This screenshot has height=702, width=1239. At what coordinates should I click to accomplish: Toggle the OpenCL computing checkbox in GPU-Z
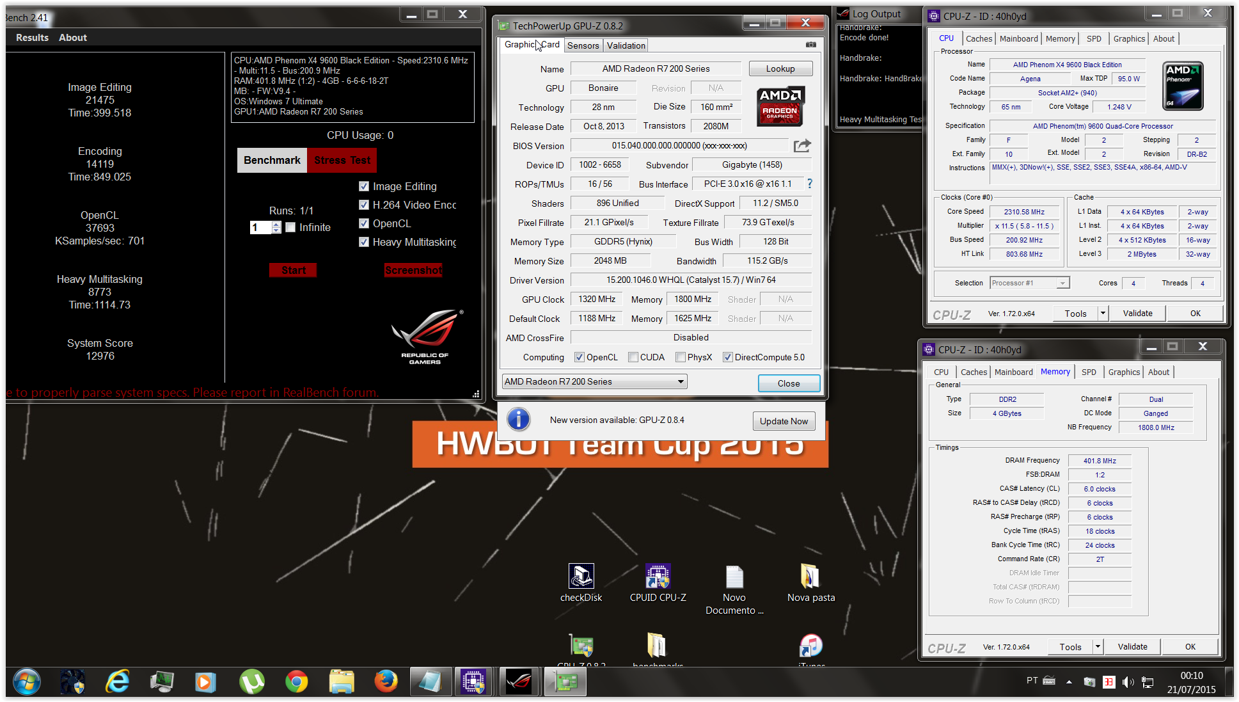[x=580, y=357]
